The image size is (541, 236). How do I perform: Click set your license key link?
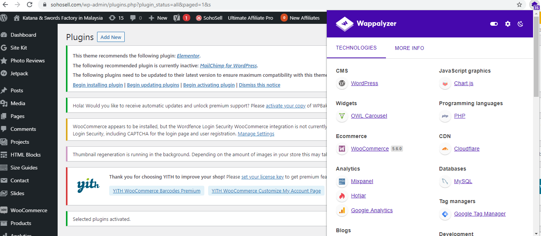click(263, 177)
